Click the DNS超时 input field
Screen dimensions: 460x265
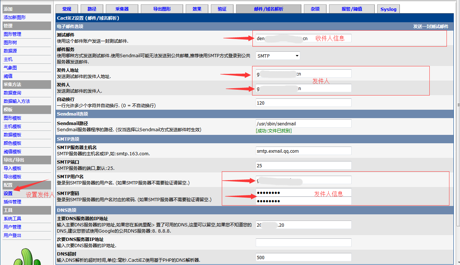(304, 257)
